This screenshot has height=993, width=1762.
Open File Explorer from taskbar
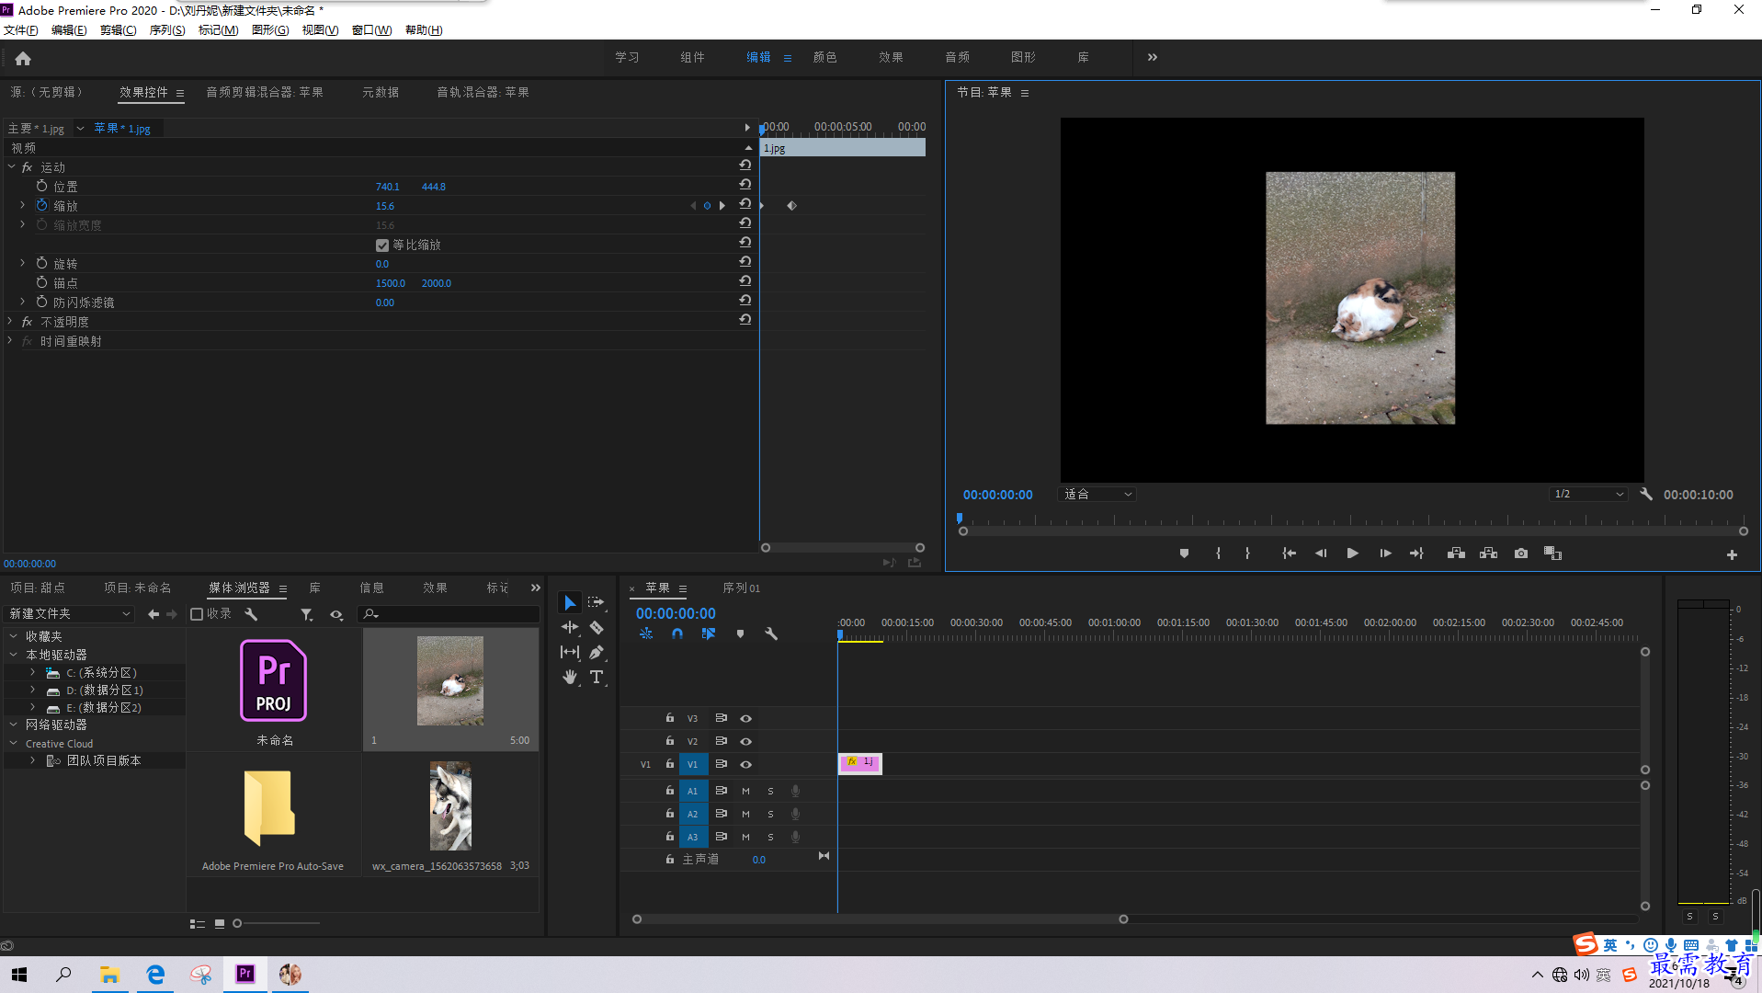109,974
